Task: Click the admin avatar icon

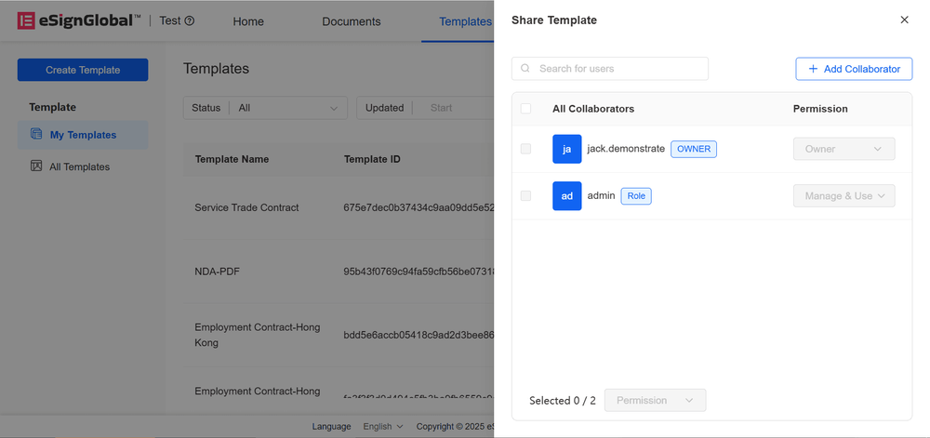Action: pos(566,195)
